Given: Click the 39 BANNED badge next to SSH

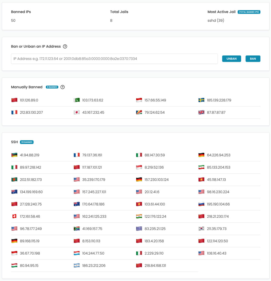Looking at the screenshot, I should (x=27, y=142).
